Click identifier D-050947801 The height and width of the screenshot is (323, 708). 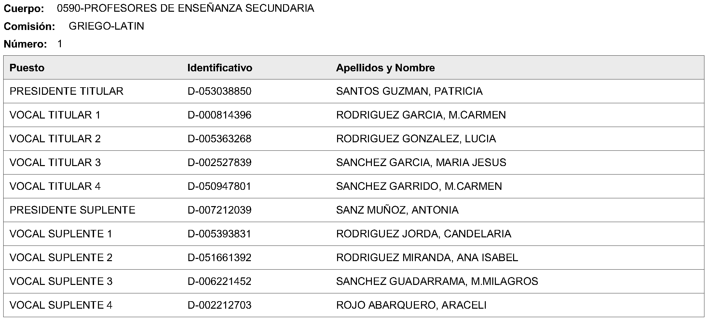219,186
